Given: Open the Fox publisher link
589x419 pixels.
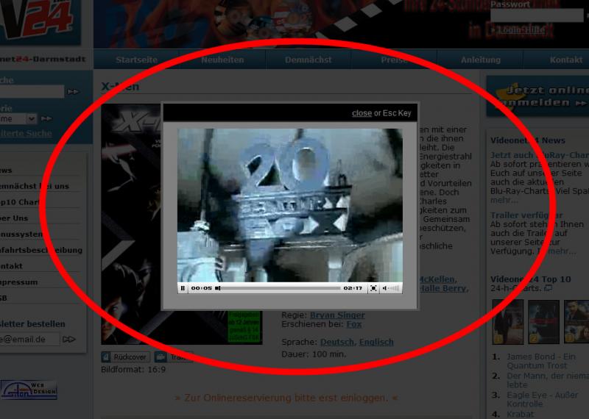Looking at the screenshot, I should pos(354,324).
